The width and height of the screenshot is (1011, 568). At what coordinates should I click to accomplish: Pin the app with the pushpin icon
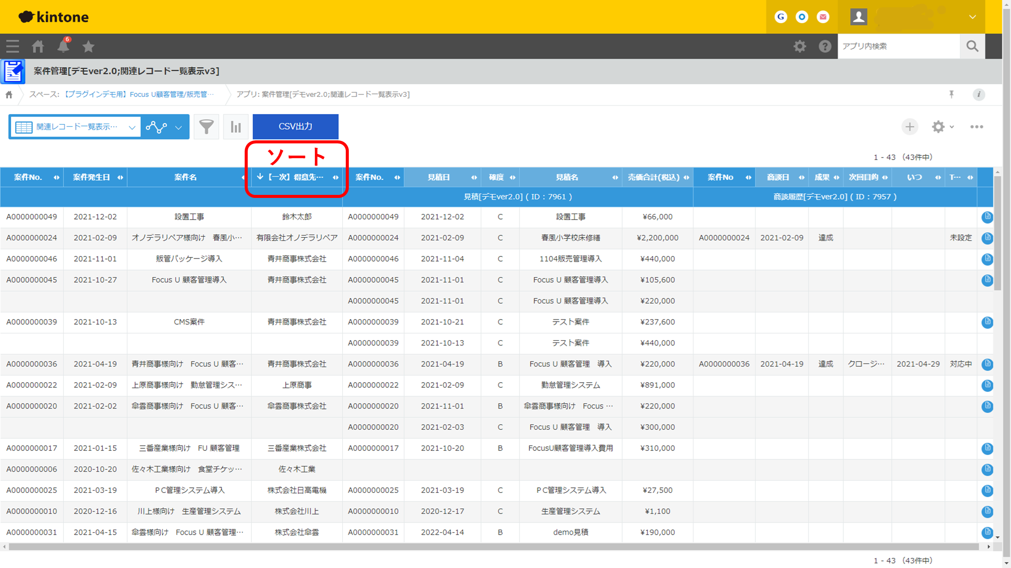pyautogui.click(x=951, y=94)
